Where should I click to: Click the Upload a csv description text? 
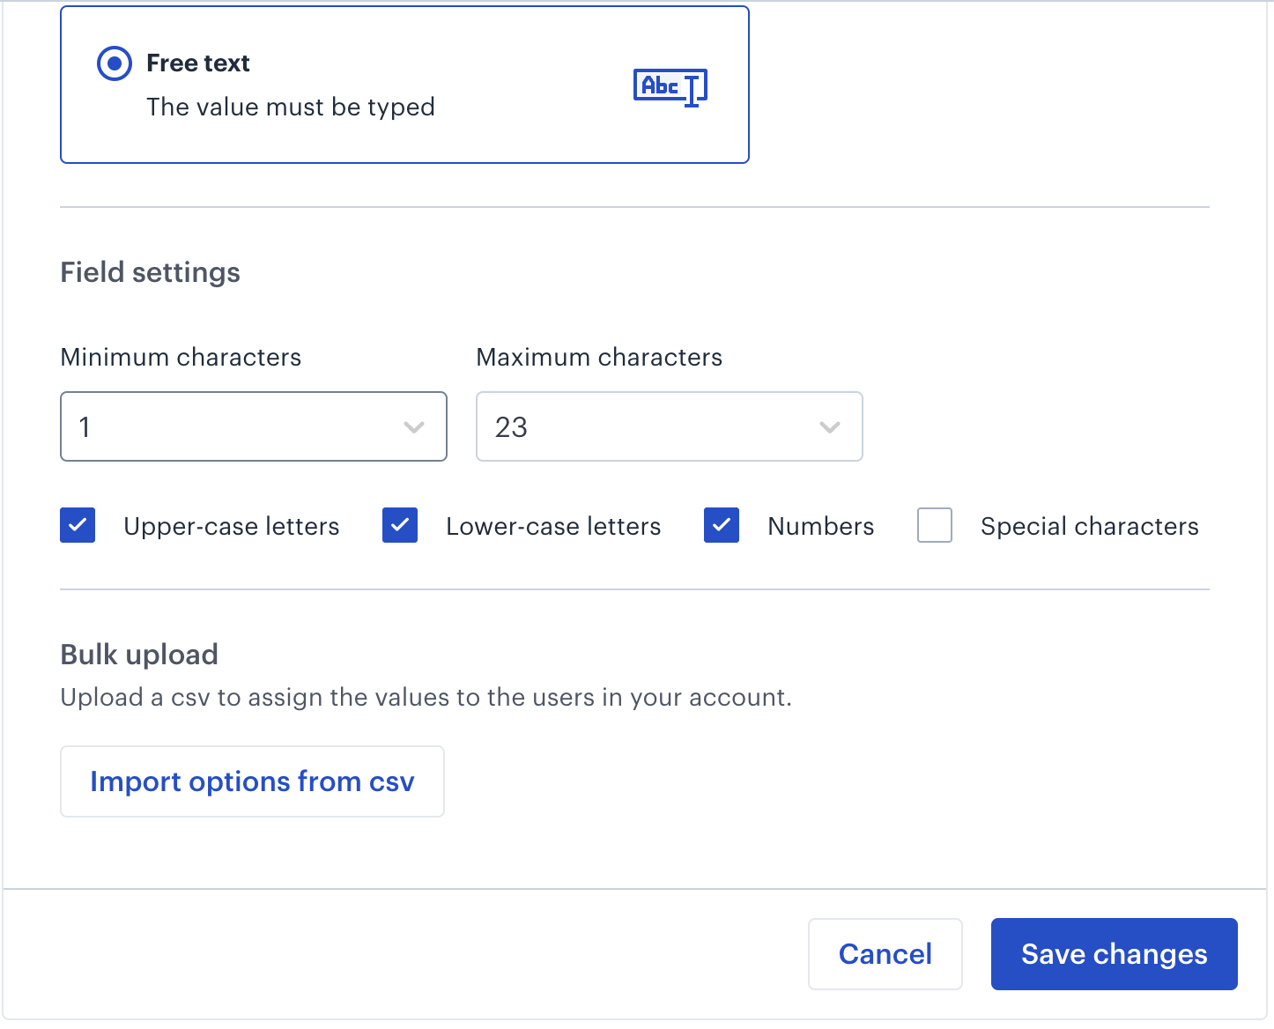[x=426, y=697]
